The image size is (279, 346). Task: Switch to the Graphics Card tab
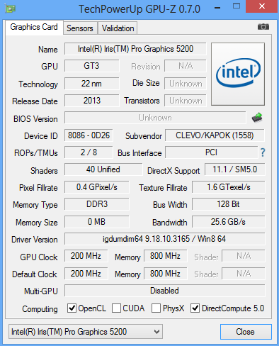click(34, 27)
